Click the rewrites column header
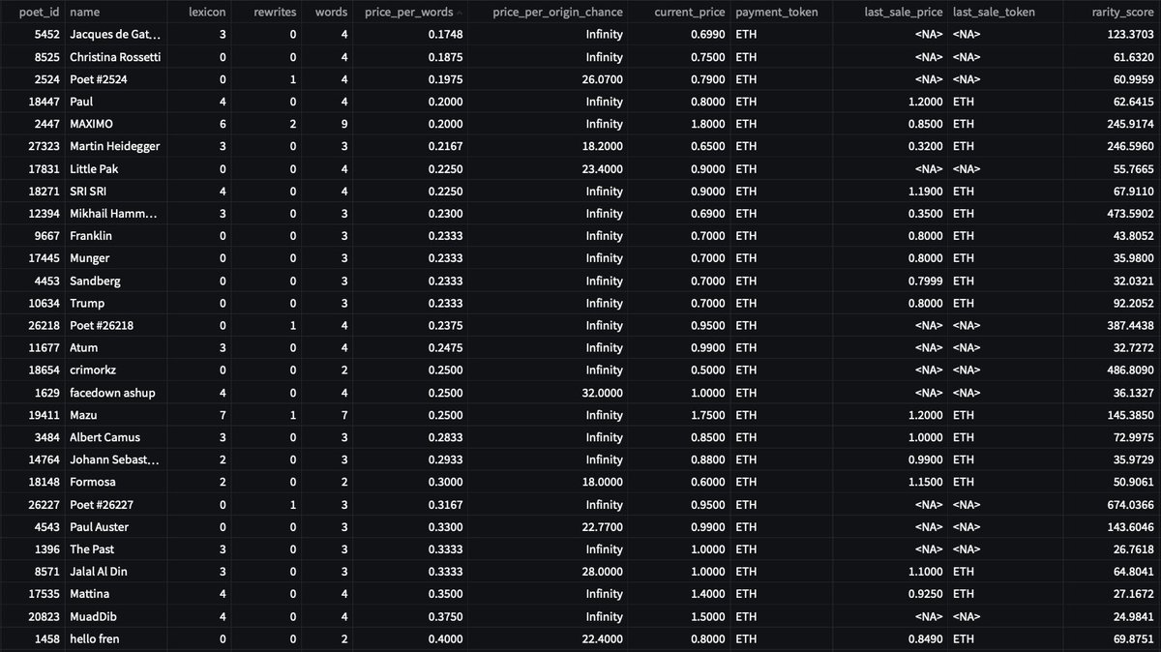Screen dimensions: 1161x652 pos(265,13)
